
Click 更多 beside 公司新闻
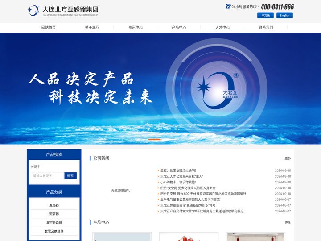pyautogui.click(x=288, y=158)
